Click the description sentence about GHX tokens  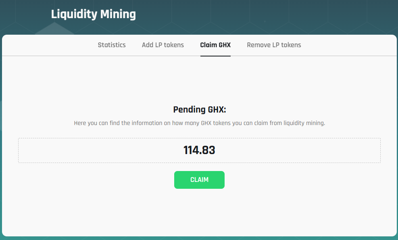coord(200,123)
